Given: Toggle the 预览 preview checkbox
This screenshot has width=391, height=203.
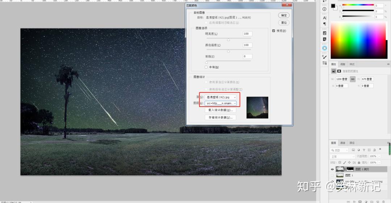Looking at the screenshot, I should click(274, 31).
